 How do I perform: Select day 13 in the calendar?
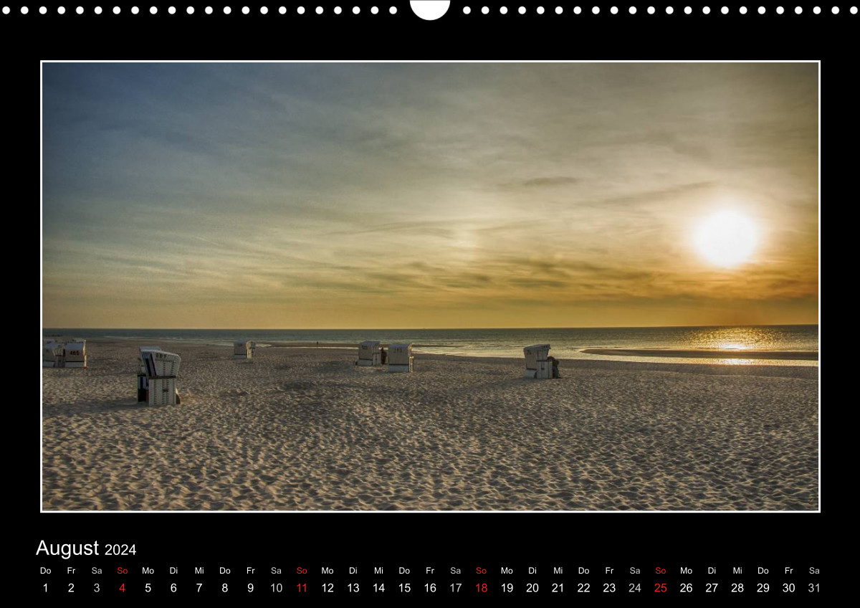353,588
